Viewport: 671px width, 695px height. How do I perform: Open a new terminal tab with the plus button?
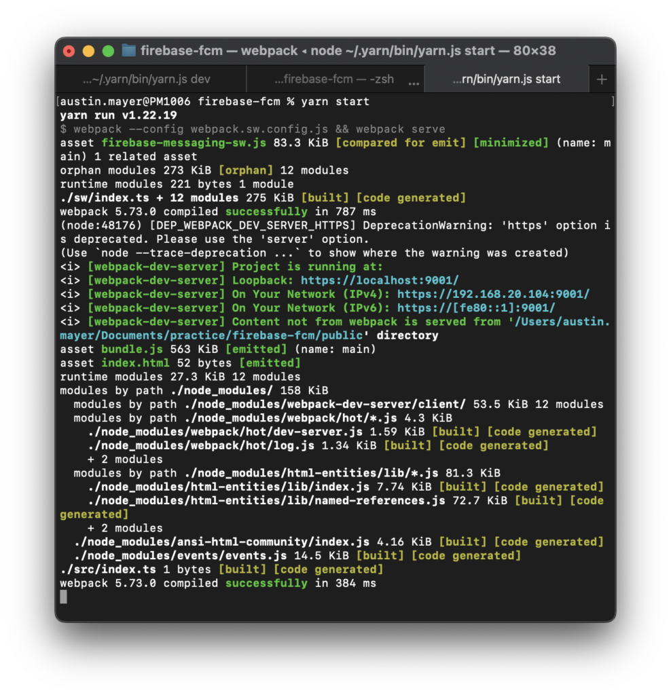point(602,78)
